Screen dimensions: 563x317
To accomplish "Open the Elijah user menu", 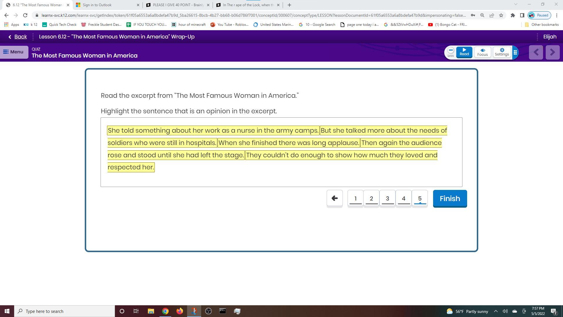I will (550, 37).
